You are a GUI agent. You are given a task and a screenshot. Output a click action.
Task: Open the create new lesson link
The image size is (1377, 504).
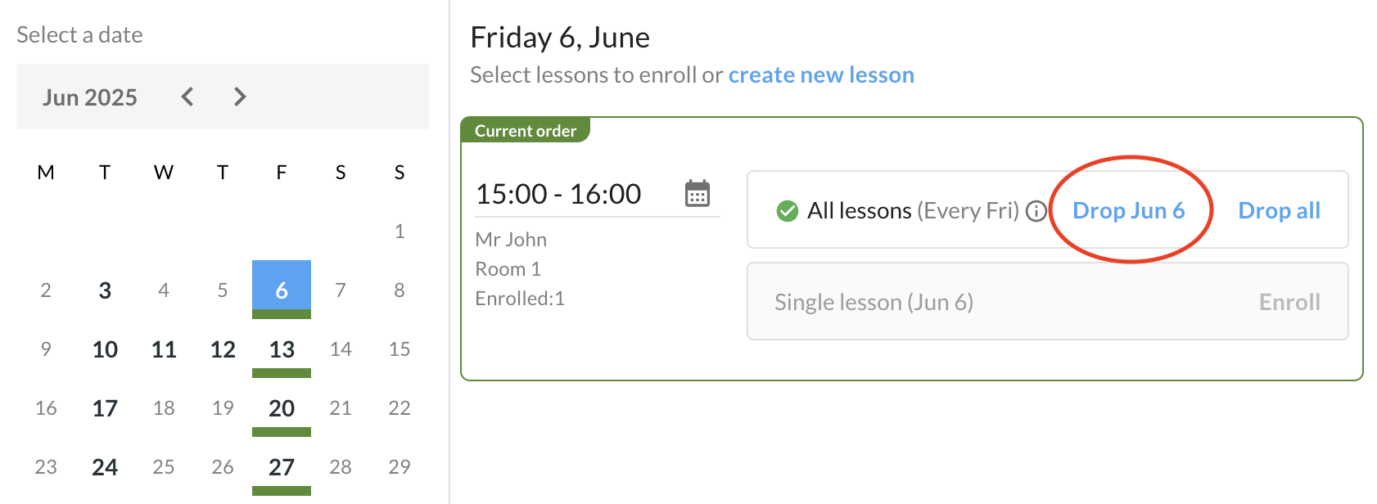click(x=821, y=74)
